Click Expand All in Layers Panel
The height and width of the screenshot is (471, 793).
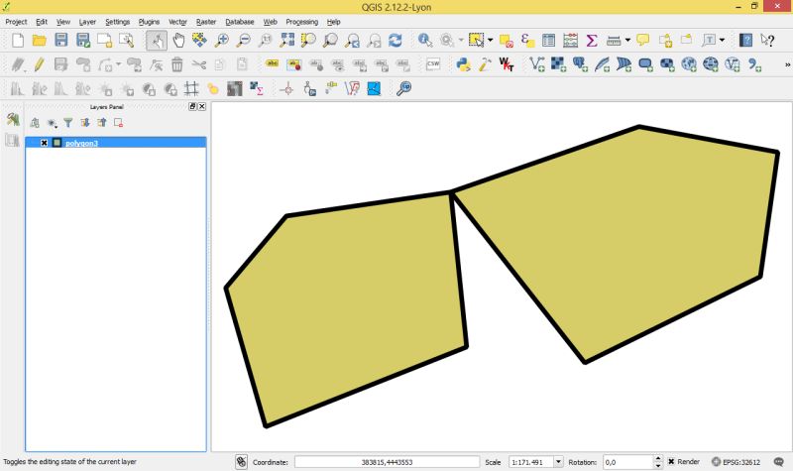pos(85,122)
